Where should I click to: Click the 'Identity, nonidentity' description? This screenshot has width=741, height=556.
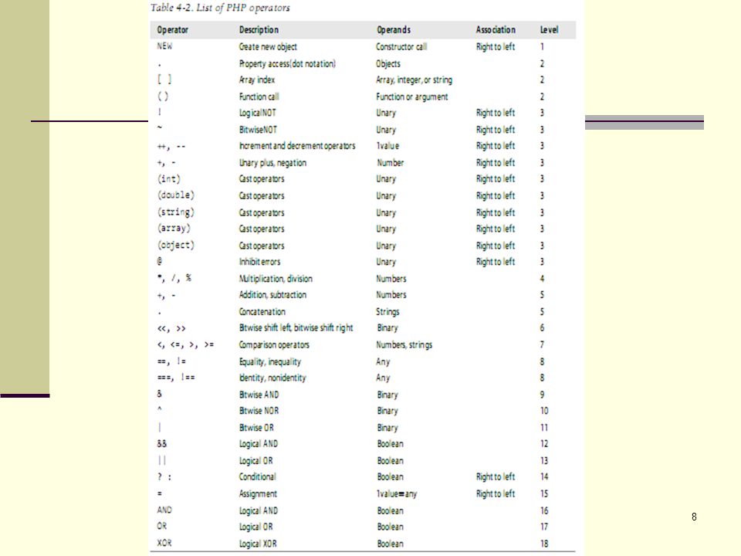272,378
